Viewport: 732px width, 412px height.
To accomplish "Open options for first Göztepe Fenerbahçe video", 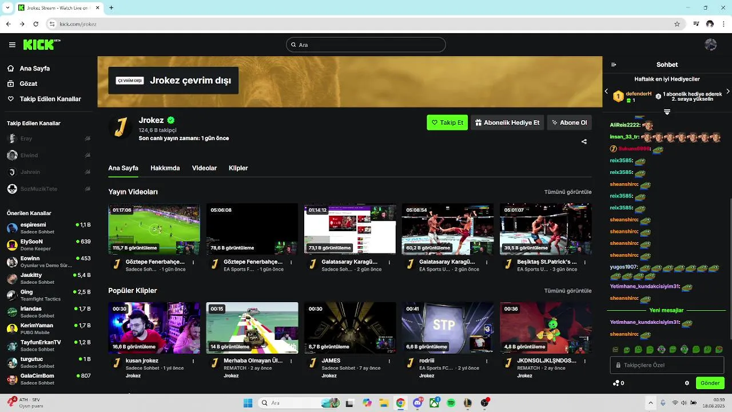I will (x=193, y=262).
